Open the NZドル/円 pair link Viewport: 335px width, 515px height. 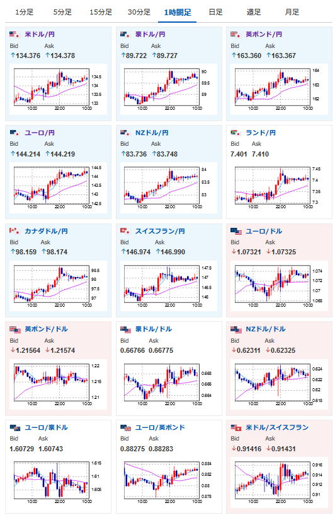point(152,133)
